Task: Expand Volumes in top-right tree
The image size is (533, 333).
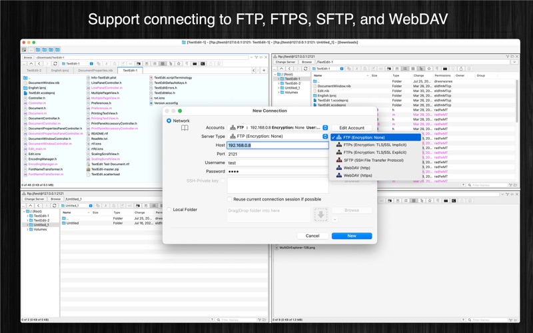Action: 278,93
